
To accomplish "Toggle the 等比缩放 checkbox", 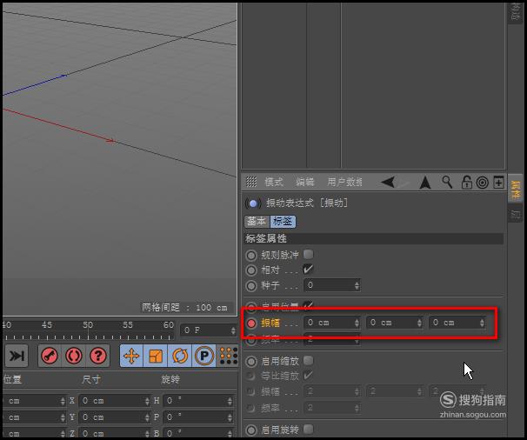I will click(308, 376).
